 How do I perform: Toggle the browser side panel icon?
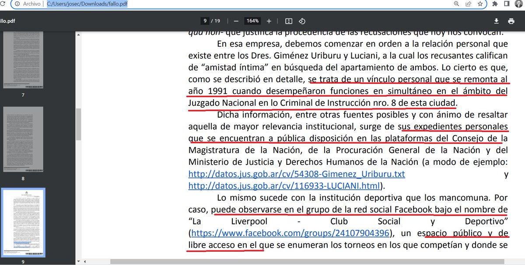click(x=506, y=4)
